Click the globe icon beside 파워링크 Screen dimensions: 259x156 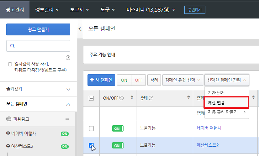(9, 119)
